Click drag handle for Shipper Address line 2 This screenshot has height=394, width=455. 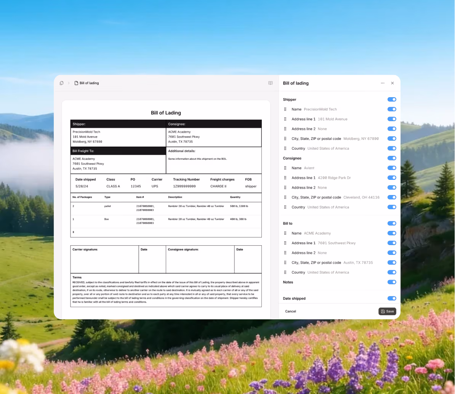click(285, 129)
